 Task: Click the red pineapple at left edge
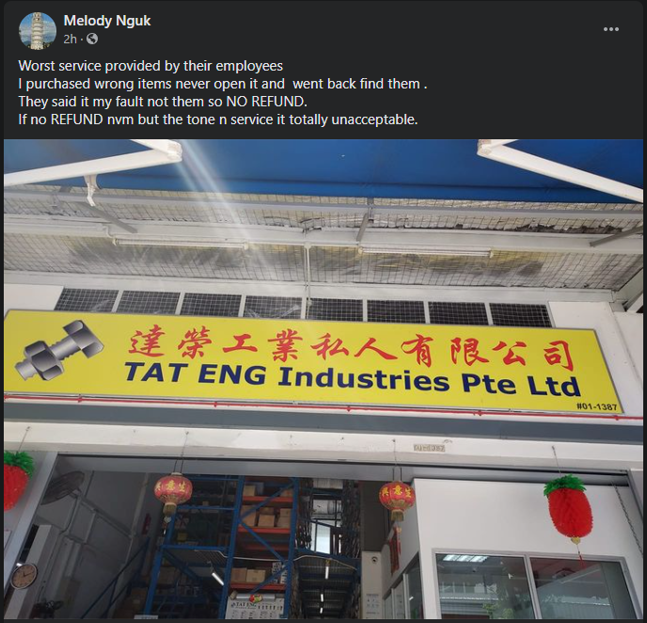pyautogui.click(x=17, y=479)
